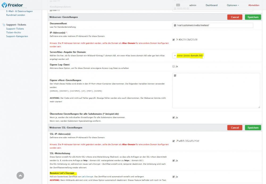This screenshot has height=184, width=266.
Task: Cancel in Webserver SSL-Einstellungen header
Action: (x=235, y=128)
